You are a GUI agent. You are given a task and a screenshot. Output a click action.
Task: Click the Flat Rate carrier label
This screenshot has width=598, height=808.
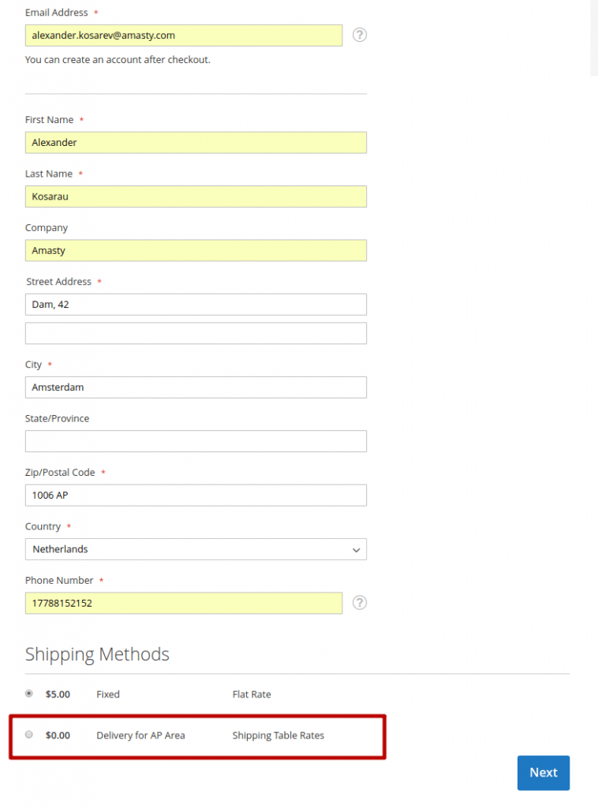(x=252, y=694)
